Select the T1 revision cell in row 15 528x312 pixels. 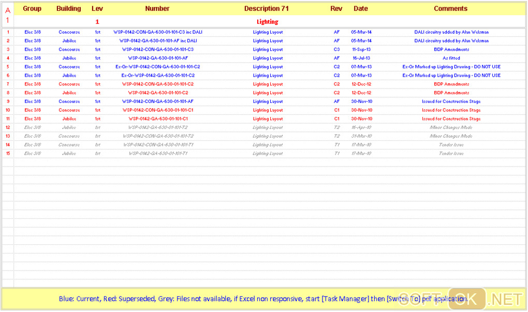click(x=337, y=154)
